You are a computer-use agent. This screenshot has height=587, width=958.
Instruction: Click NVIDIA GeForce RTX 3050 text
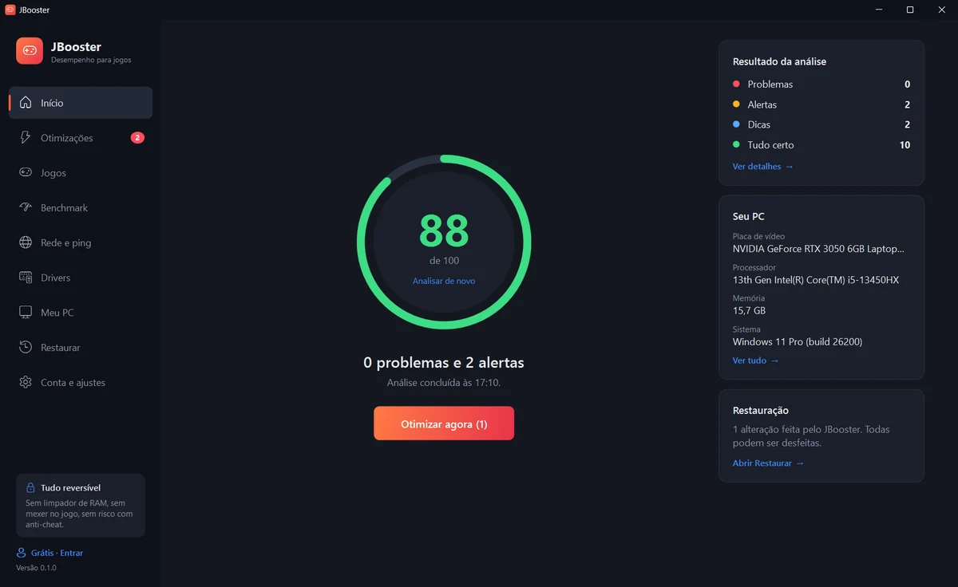(819, 249)
